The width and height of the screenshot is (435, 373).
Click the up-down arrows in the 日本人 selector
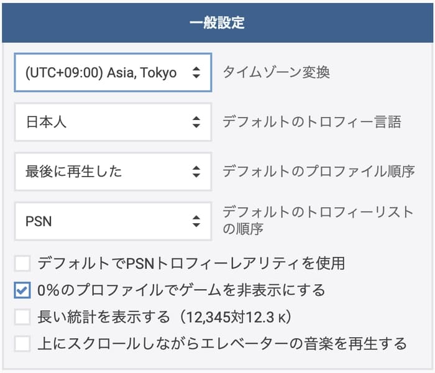(x=196, y=122)
